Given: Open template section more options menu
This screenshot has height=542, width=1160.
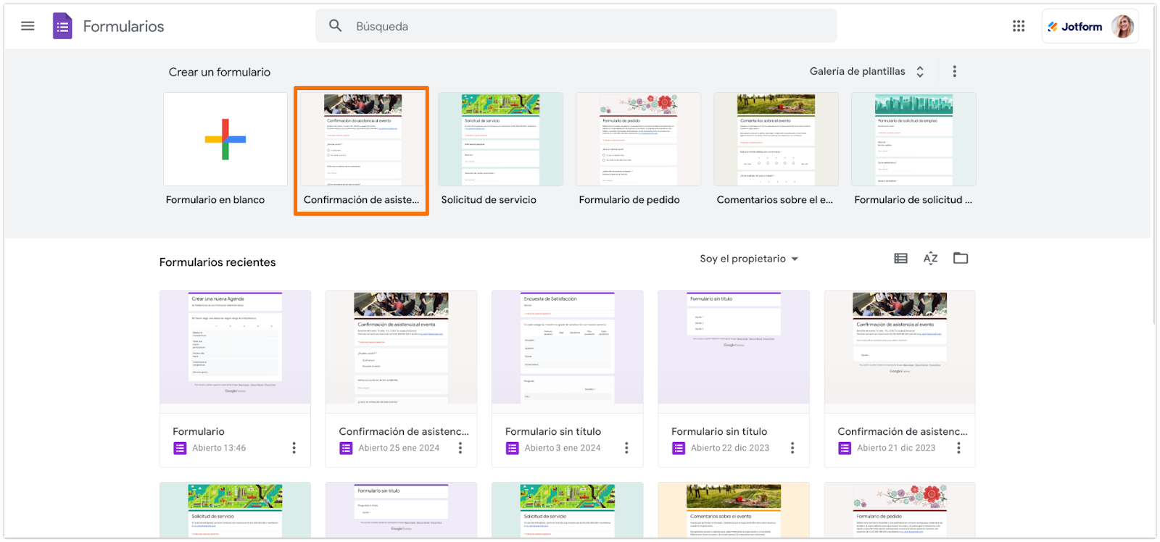Looking at the screenshot, I should 954,71.
